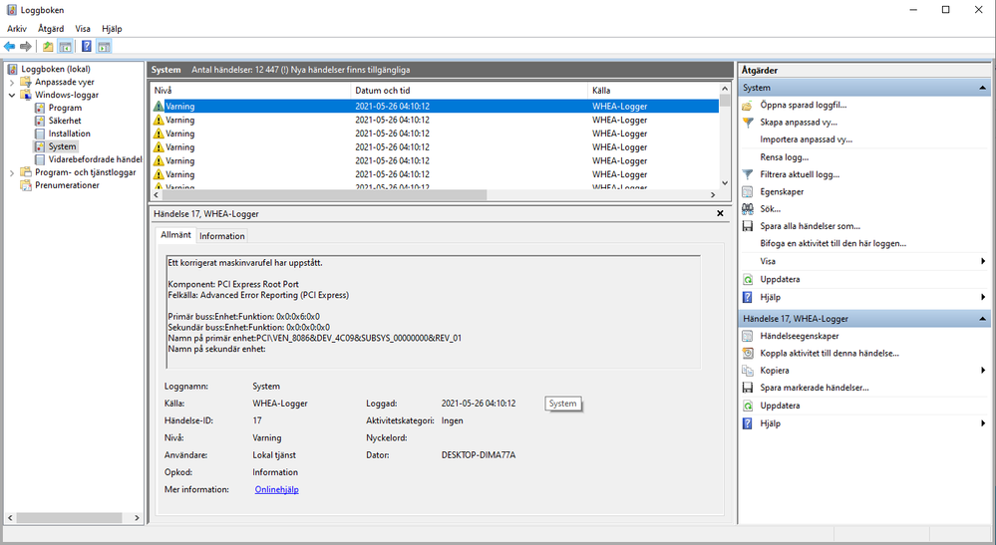Expand the Anpassade vyer tree node
996x545 pixels.
click(12, 83)
